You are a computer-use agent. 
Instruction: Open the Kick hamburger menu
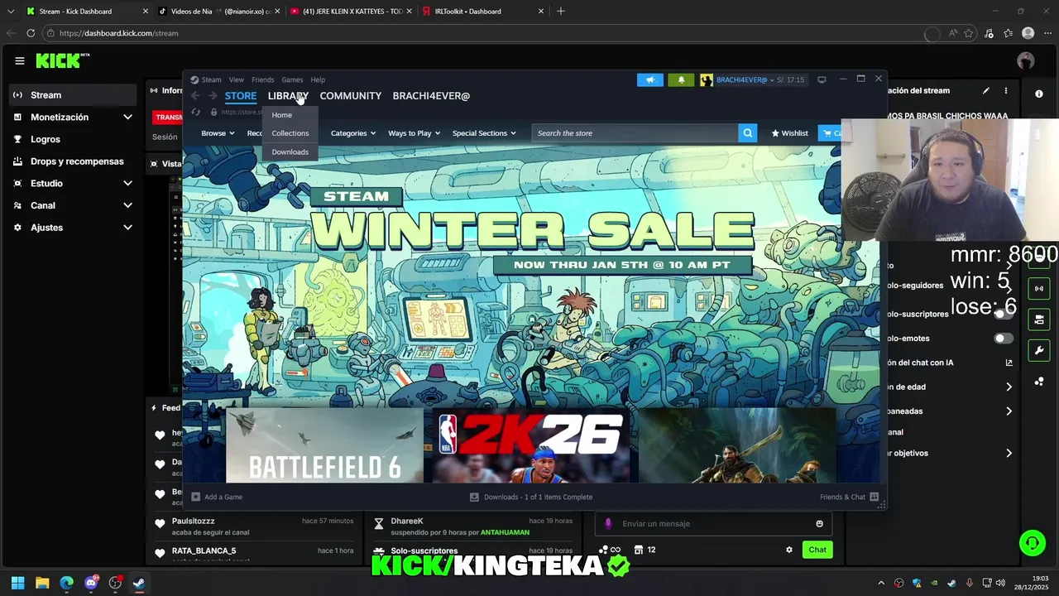point(19,60)
